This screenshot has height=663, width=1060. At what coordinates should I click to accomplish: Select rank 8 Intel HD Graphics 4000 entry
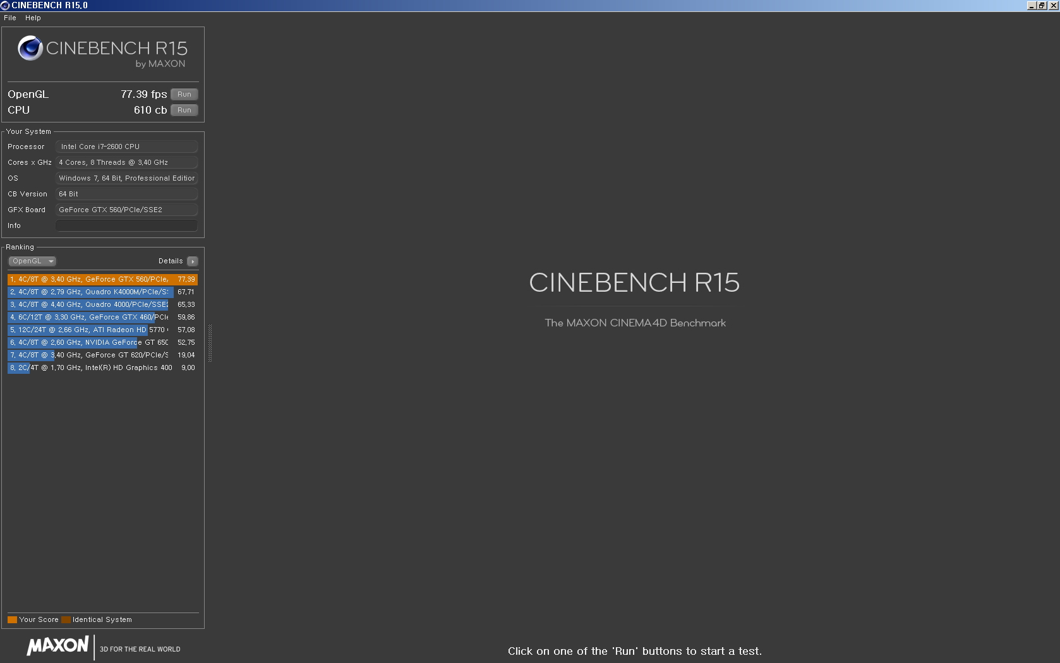tap(102, 367)
